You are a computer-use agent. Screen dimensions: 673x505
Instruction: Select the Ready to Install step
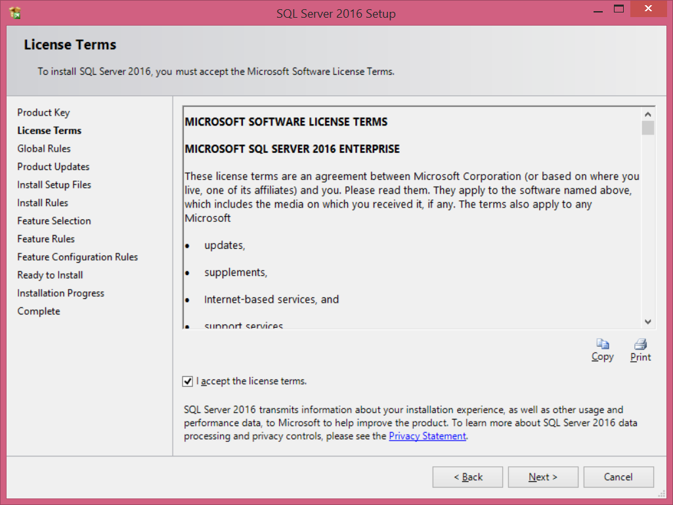(x=50, y=275)
